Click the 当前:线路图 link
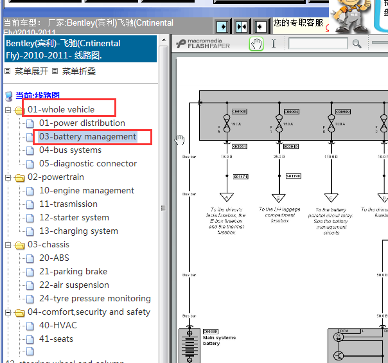388x363 pixels. (x=38, y=96)
